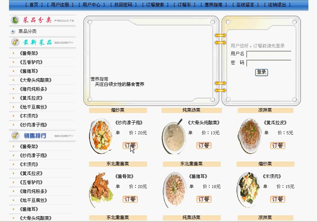Open 《炒肉滑子菇》 in 销售排行 list
Image resolution: width=317 pixels, height=222 pixels.
[x=33, y=156]
